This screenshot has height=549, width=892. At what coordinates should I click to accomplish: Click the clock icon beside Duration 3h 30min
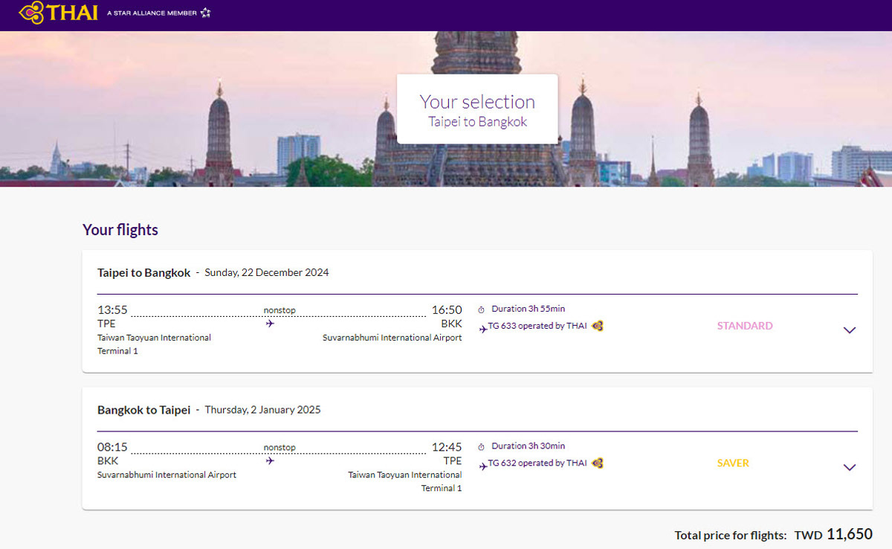[x=481, y=446]
